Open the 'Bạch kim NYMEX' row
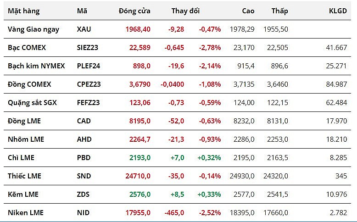 tap(36, 66)
